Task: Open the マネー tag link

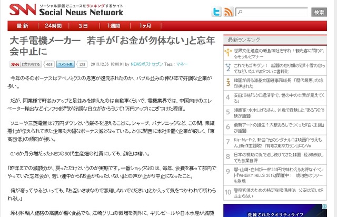Action: click(182, 64)
